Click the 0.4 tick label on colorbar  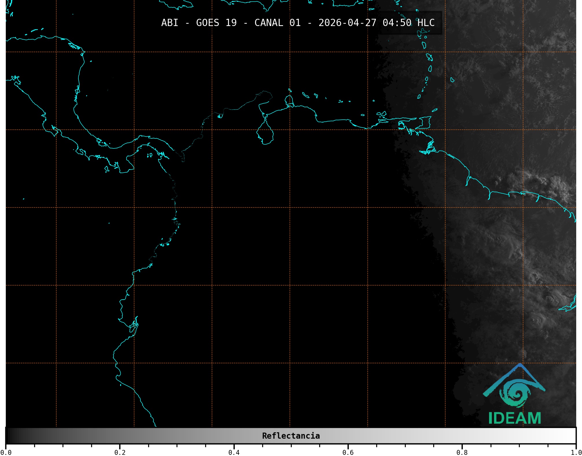234,453
